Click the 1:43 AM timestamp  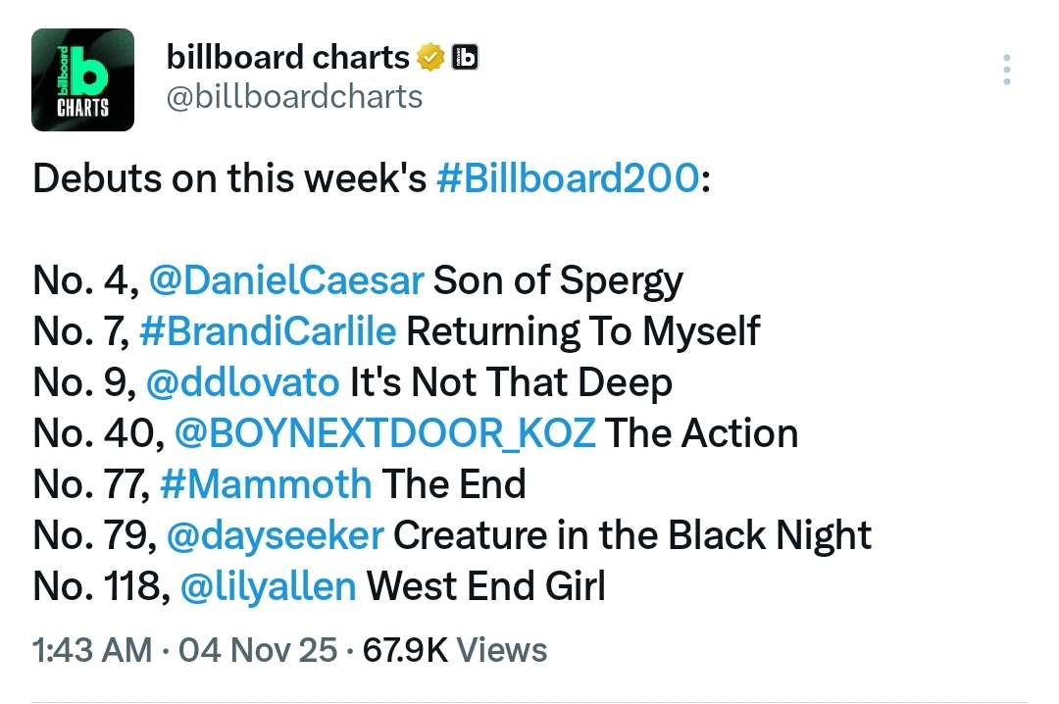coord(92,649)
